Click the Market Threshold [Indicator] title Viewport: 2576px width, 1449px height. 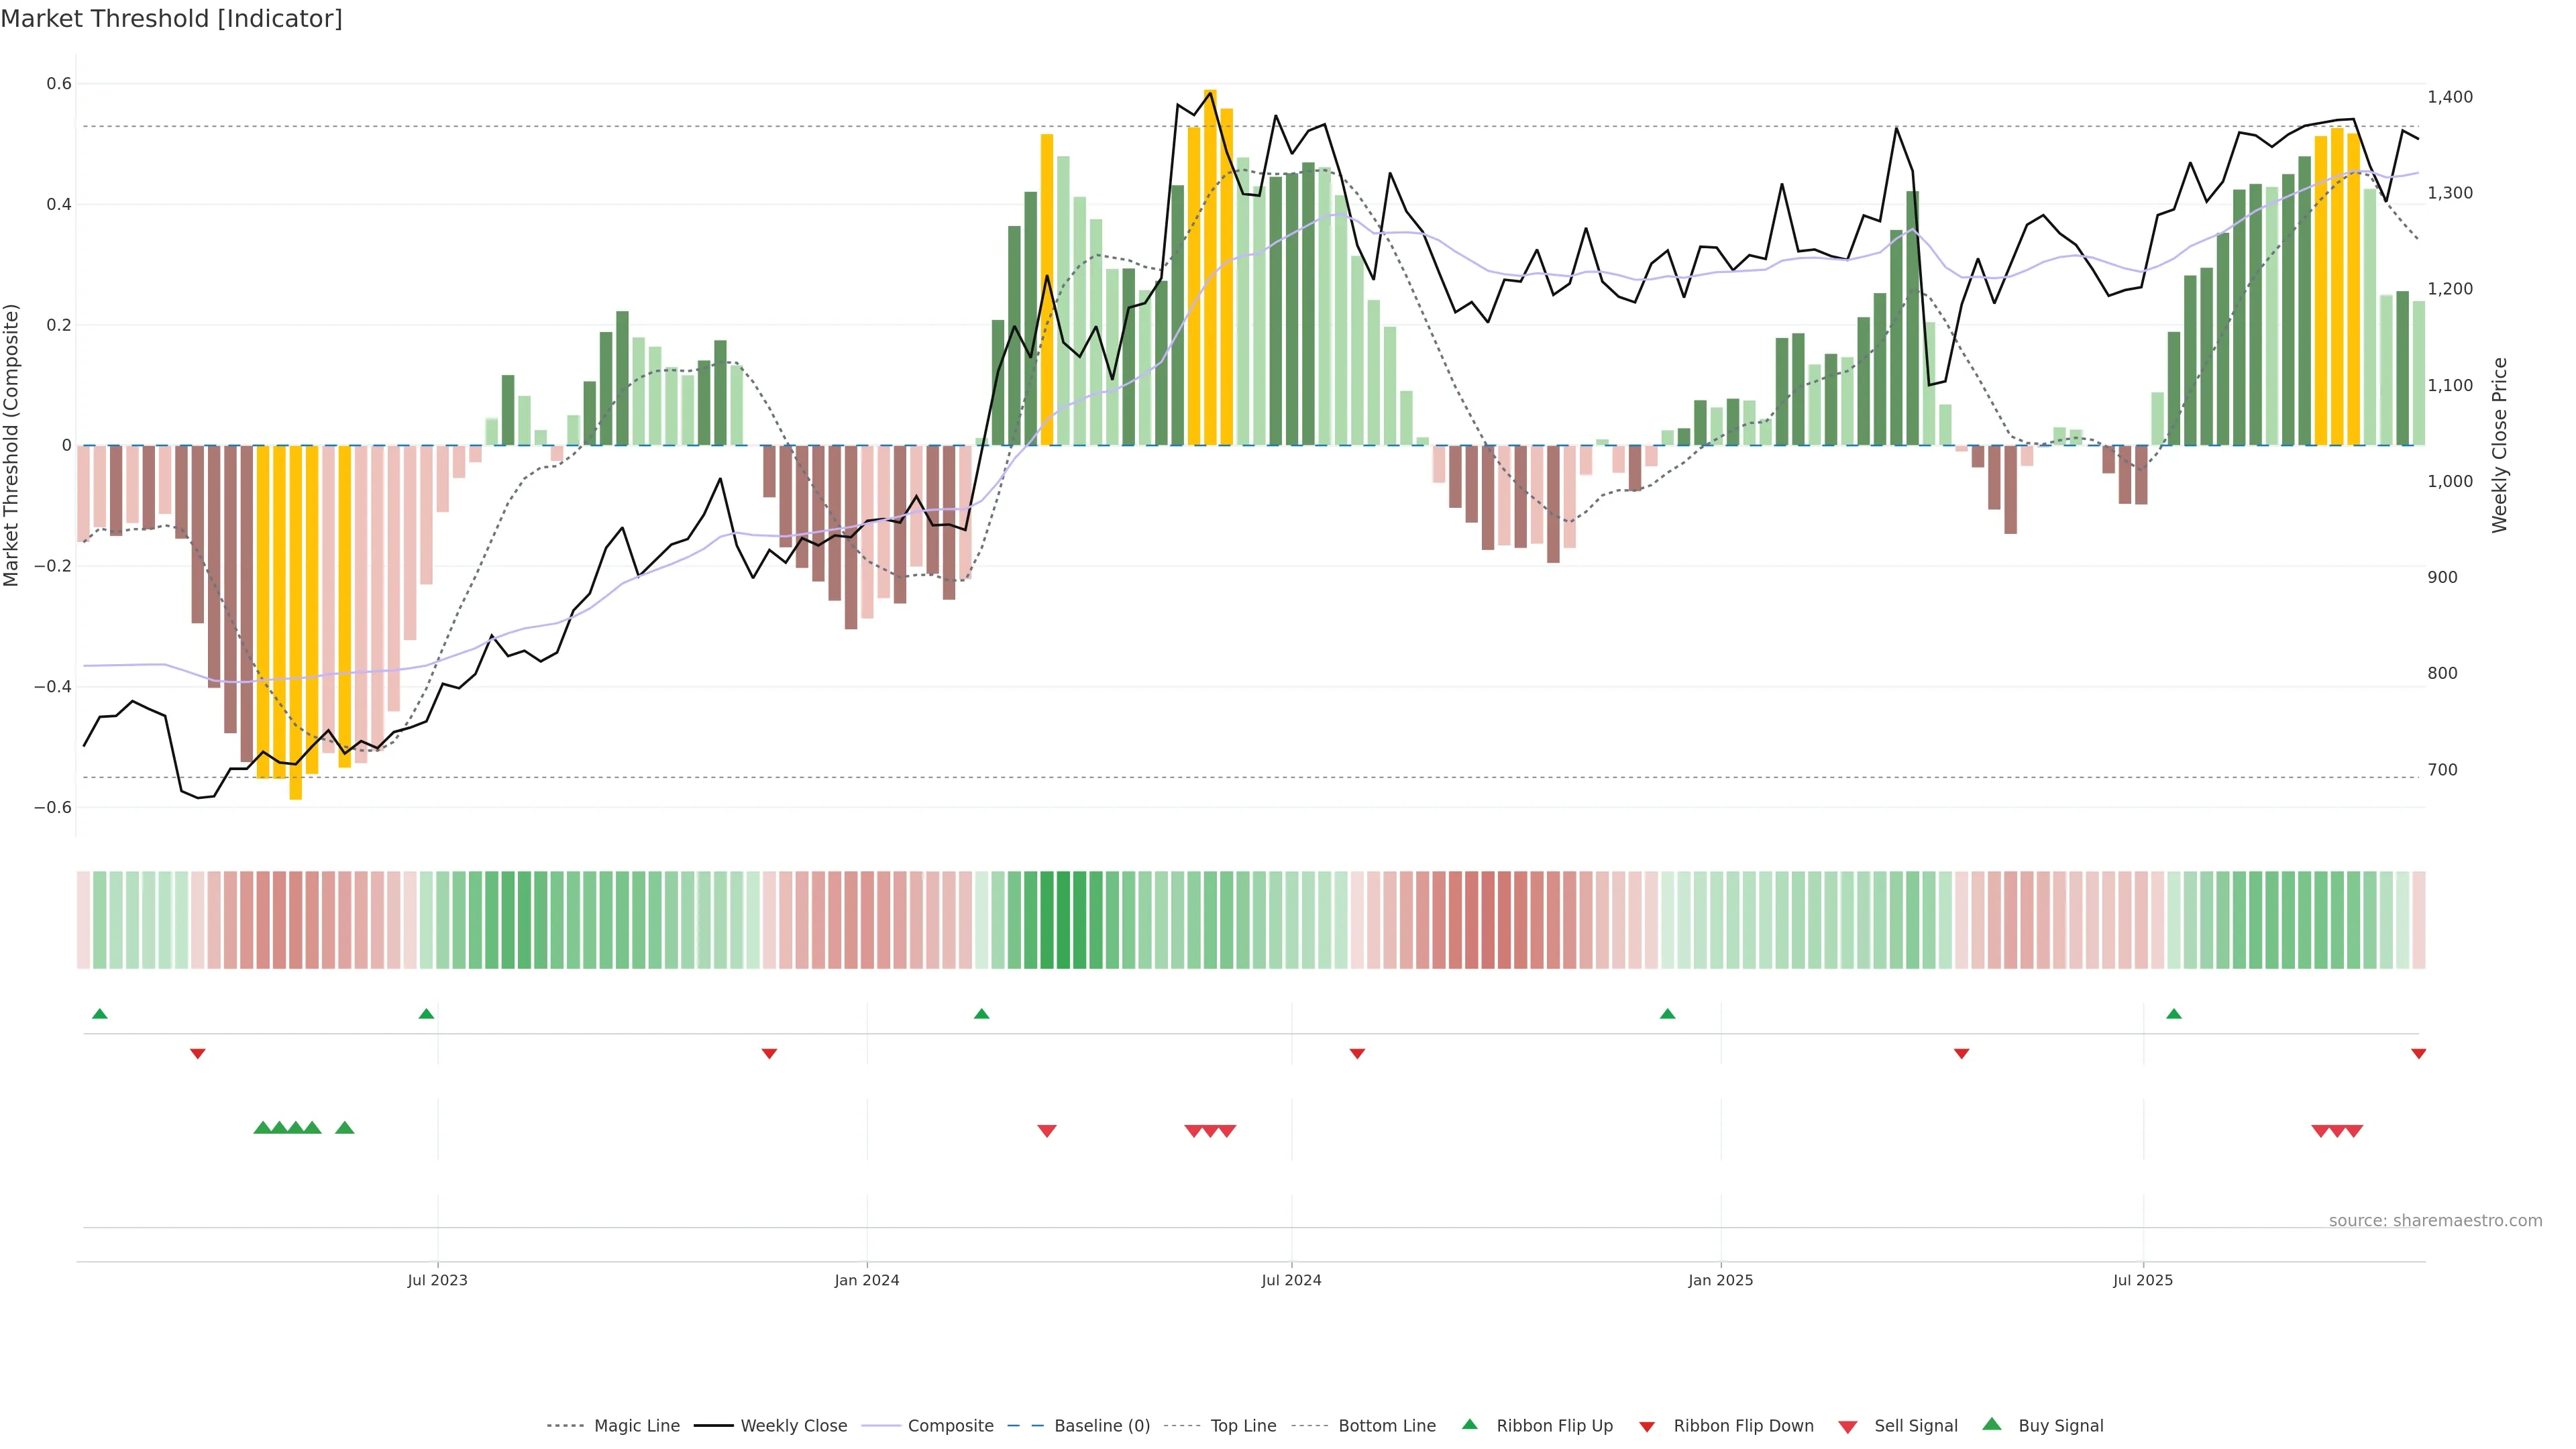point(171,19)
